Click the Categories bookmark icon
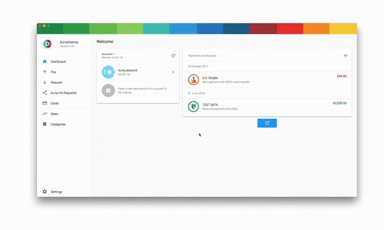This screenshot has width=384, height=230. 45,124
